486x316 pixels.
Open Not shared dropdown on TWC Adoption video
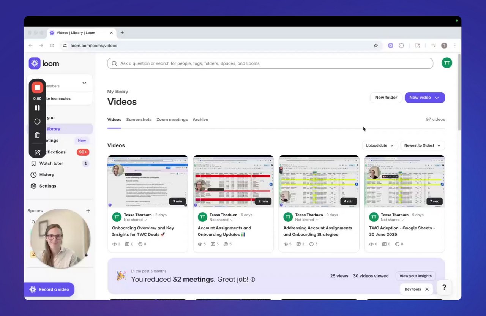click(x=393, y=220)
